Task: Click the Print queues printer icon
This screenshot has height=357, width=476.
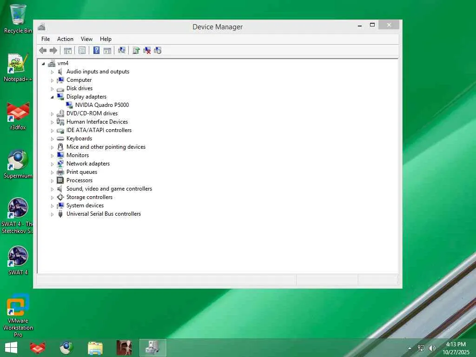Action: (x=60, y=172)
